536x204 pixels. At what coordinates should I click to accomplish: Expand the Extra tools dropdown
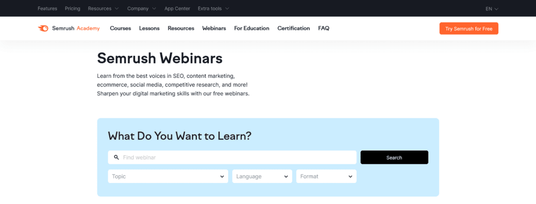pyautogui.click(x=214, y=8)
